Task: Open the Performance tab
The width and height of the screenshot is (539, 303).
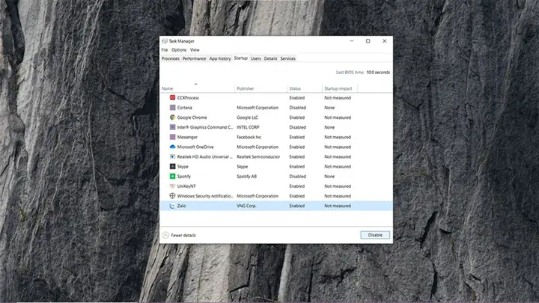Action: (x=194, y=58)
